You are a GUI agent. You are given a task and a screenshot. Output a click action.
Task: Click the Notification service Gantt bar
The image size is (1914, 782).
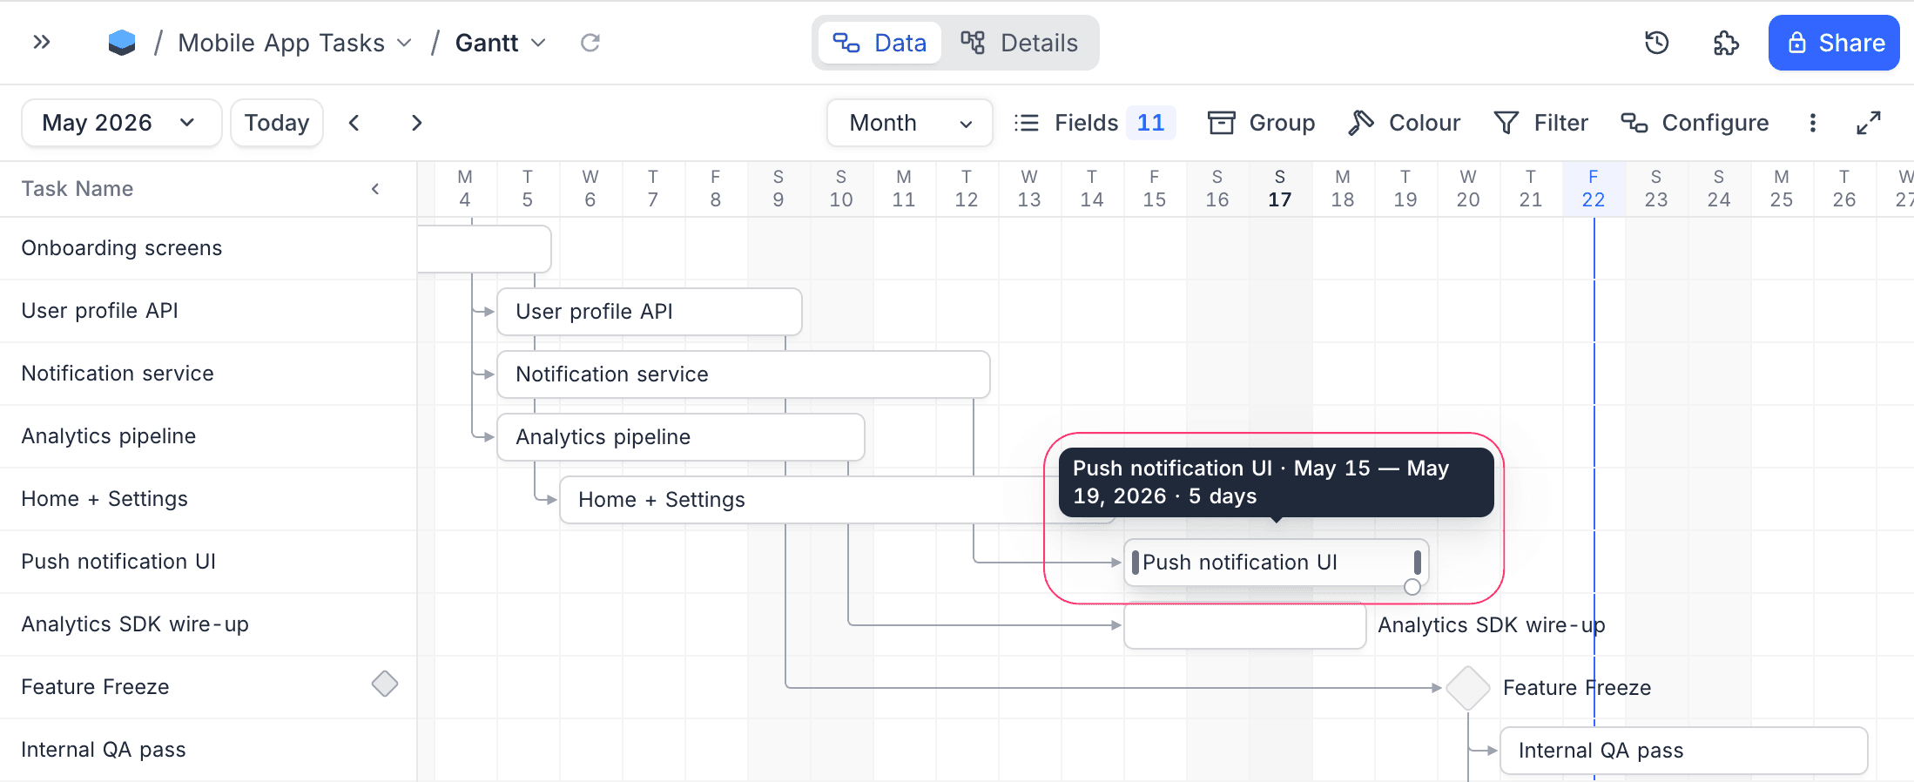point(744,374)
